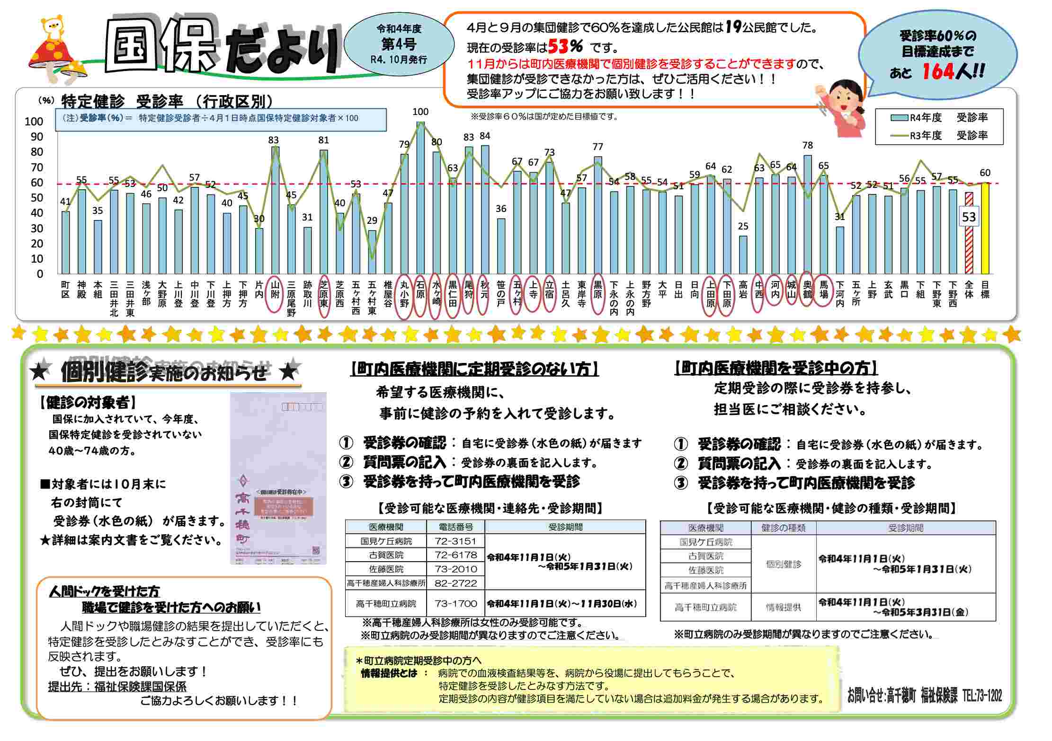Click the あと164人!! speech bubble
1052x741 pixels.
coord(936,54)
